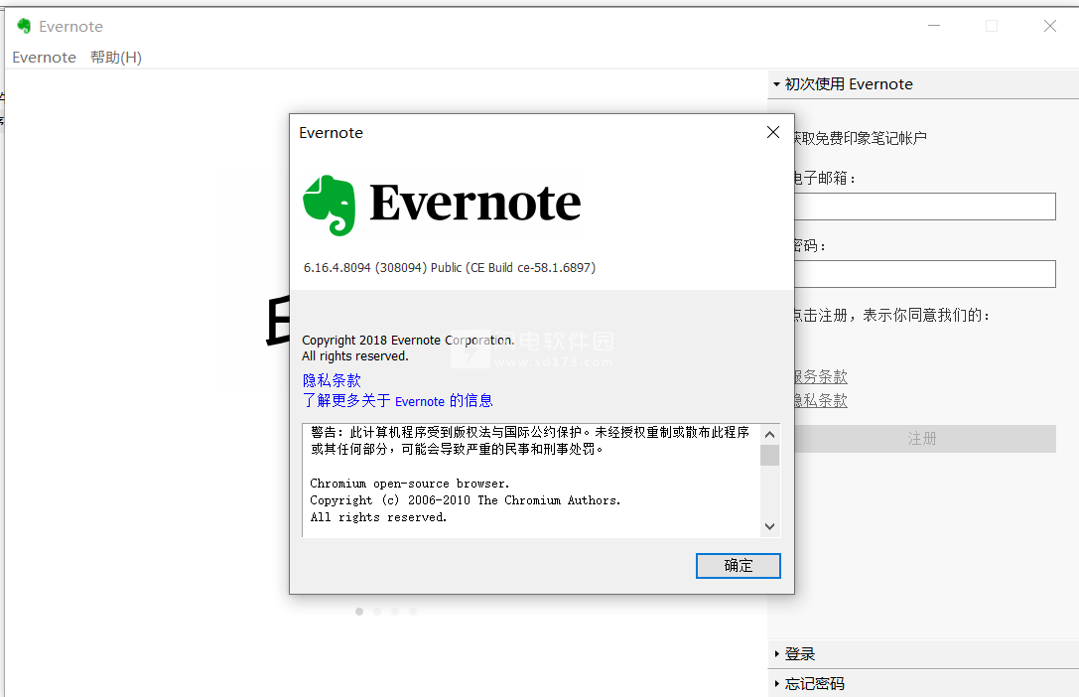The width and height of the screenshot is (1079, 697).
Task: Click scroll up arrow in license text box
Action: 769,434
